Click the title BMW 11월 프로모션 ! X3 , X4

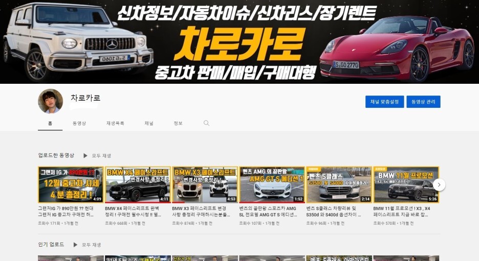click(x=402, y=211)
